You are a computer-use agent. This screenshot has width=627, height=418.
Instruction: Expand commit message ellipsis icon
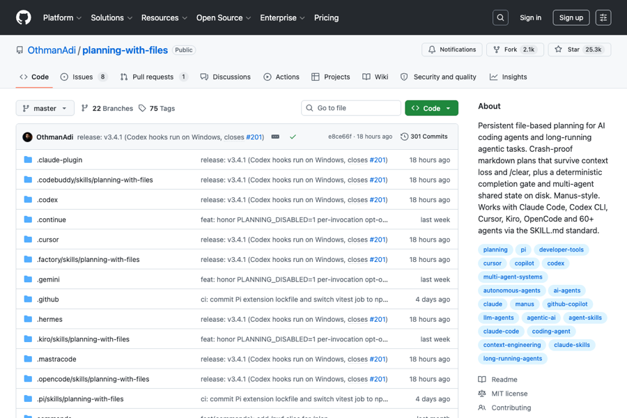(275, 137)
